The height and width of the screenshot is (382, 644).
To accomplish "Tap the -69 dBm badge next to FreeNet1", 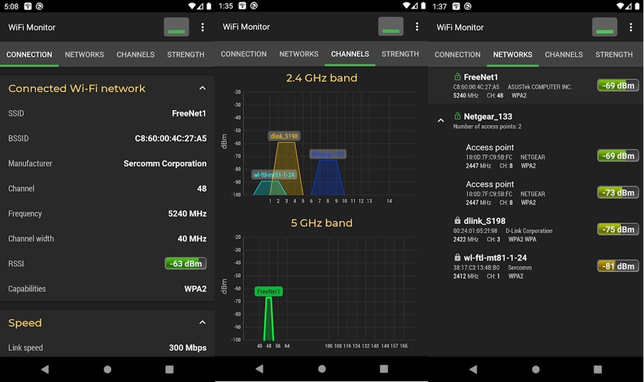I will tap(618, 85).
